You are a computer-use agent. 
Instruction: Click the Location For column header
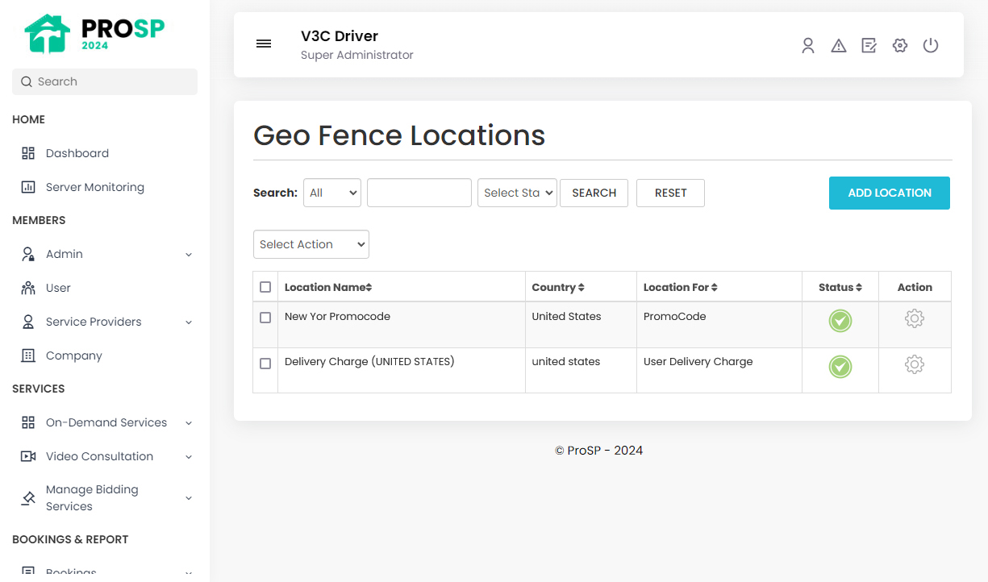pyautogui.click(x=681, y=287)
